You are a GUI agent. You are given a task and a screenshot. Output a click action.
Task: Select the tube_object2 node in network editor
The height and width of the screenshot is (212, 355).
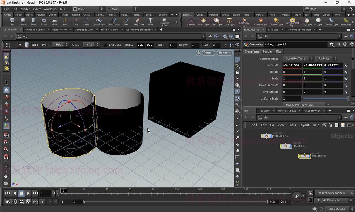pos(304,156)
